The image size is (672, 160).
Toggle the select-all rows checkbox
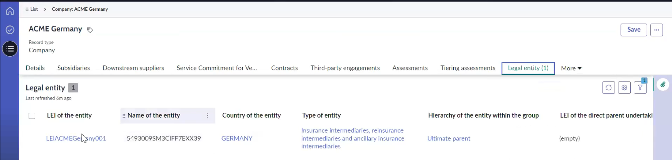tap(32, 116)
